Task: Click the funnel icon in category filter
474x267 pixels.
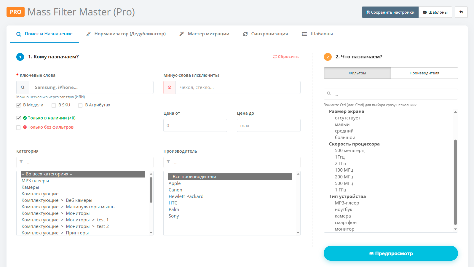Action: tap(21, 162)
